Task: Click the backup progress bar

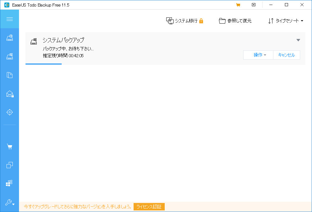Action: click(165, 64)
